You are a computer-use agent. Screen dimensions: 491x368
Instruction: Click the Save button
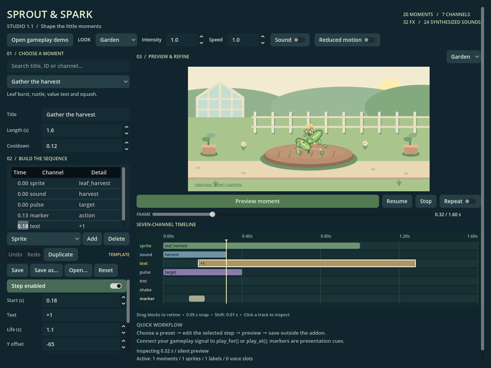[x=17, y=270]
